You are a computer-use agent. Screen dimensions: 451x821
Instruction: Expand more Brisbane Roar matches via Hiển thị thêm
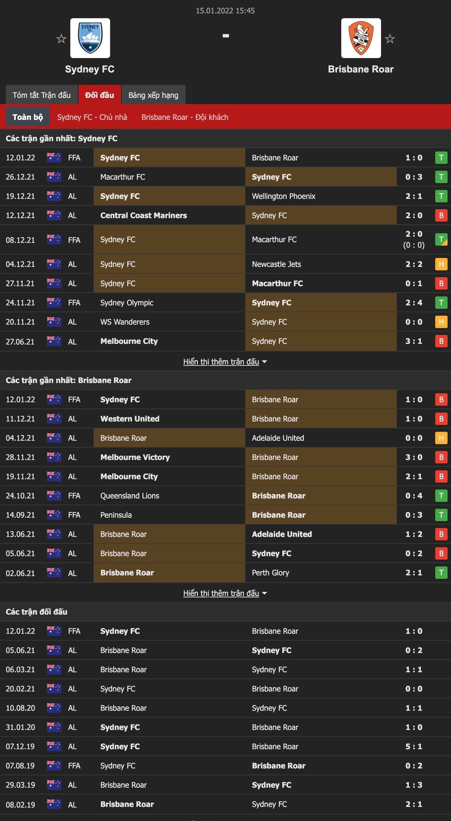tap(225, 593)
